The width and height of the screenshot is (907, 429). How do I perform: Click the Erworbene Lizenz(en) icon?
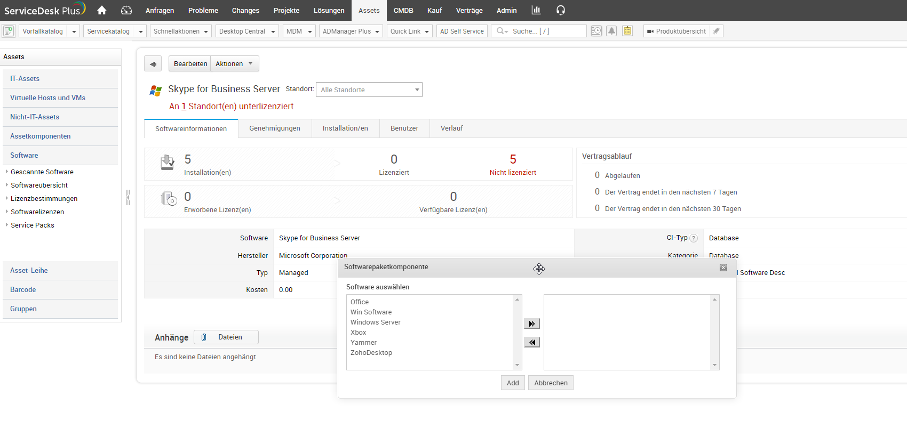pos(169,199)
